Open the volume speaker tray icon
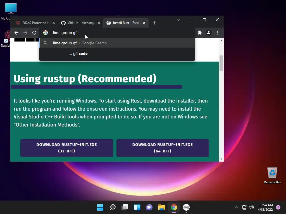Image resolution: width=286 pixels, height=214 pixels. pyautogui.click(x=251, y=207)
